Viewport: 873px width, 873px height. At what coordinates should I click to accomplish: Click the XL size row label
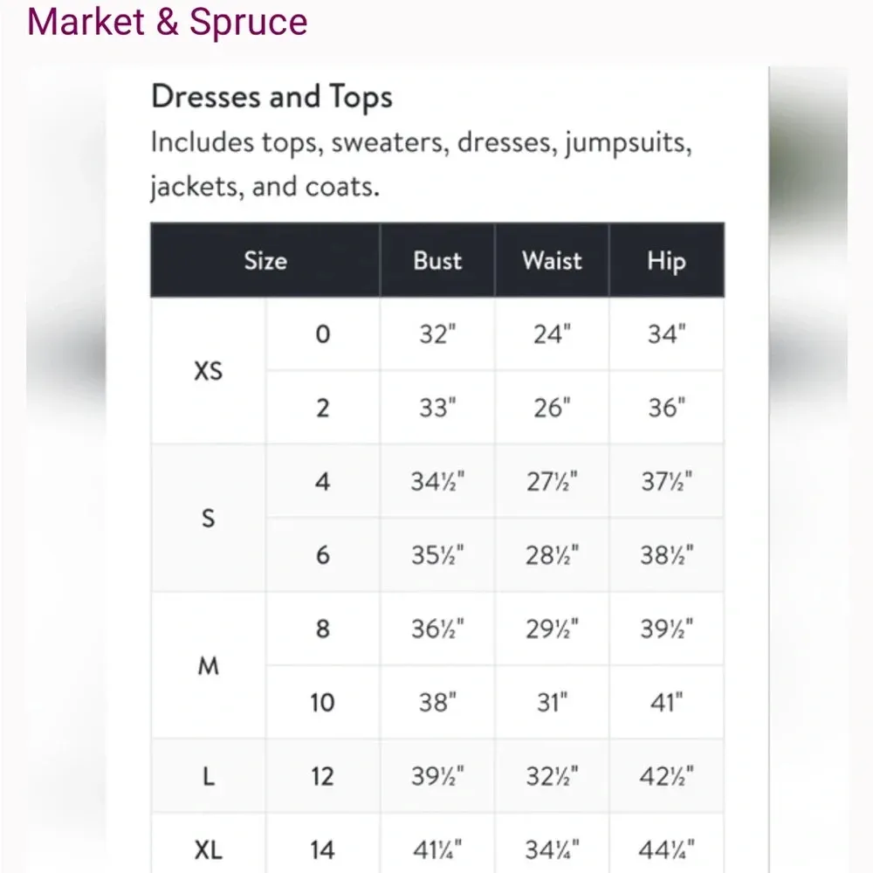[x=208, y=849]
